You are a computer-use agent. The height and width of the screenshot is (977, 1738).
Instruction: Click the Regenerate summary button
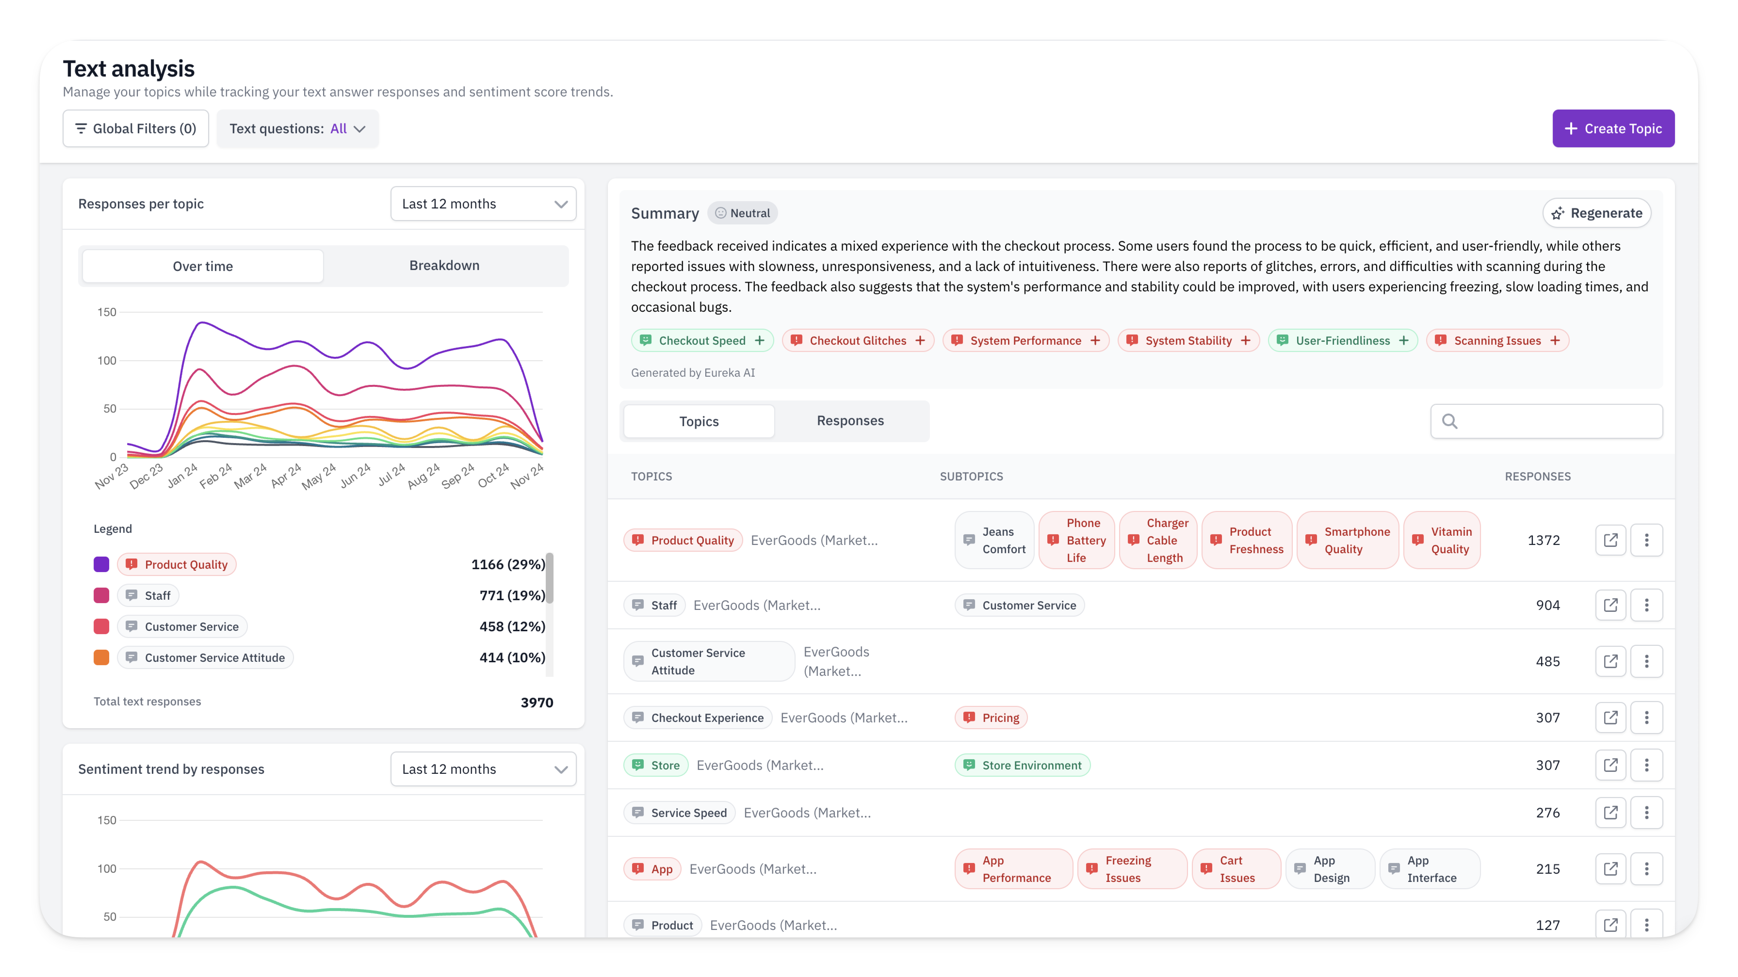(1596, 213)
